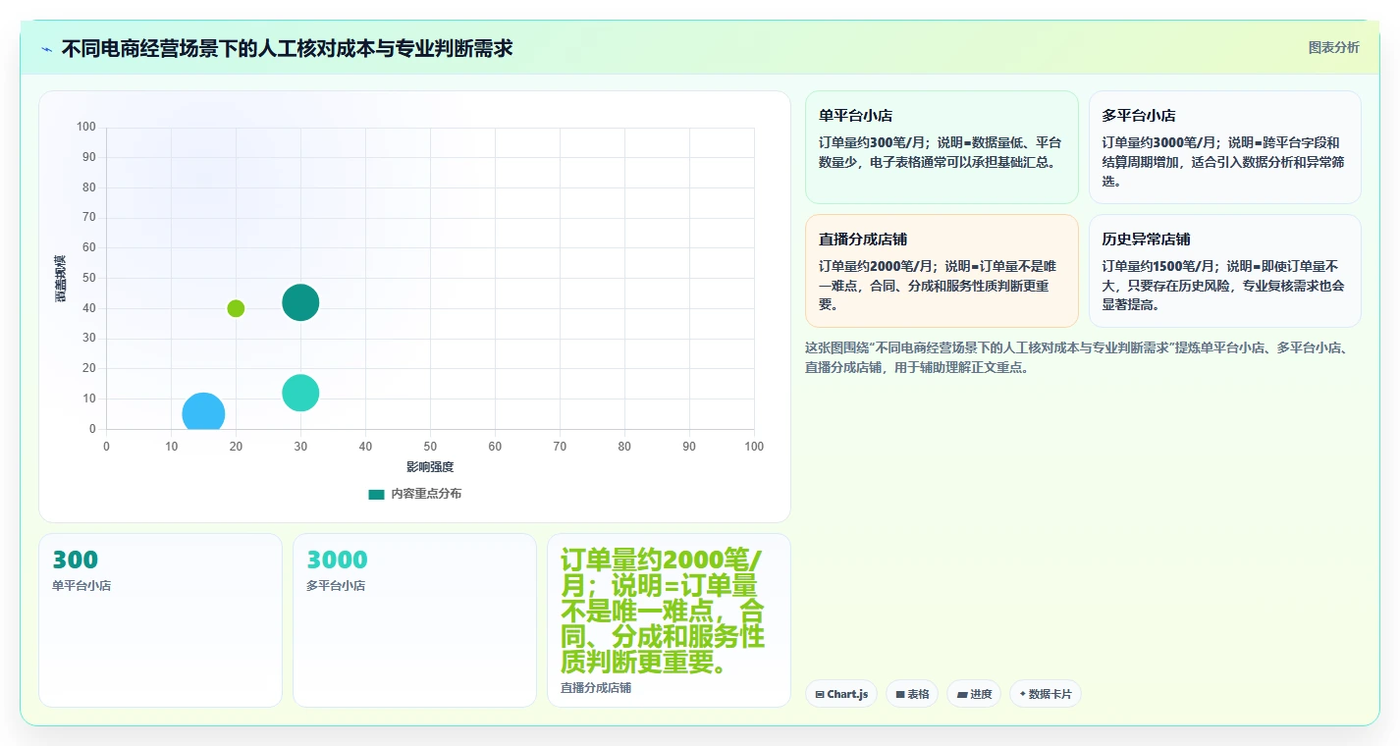1400x746 pixels.
Task: Click the 内容重点分布 legend text
Action: 426,494
